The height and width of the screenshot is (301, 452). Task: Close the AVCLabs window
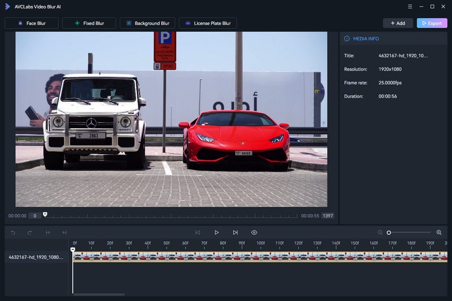click(x=443, y=6)
